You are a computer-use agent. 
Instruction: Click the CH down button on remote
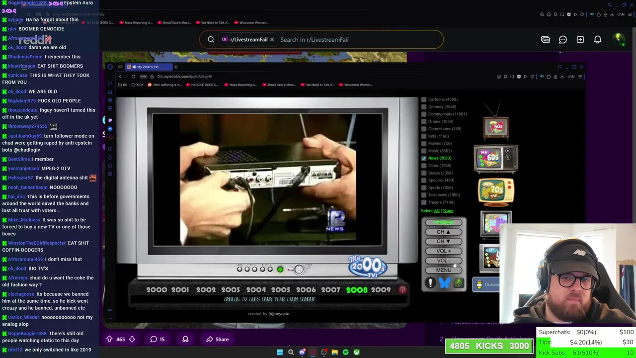(444, 242)
